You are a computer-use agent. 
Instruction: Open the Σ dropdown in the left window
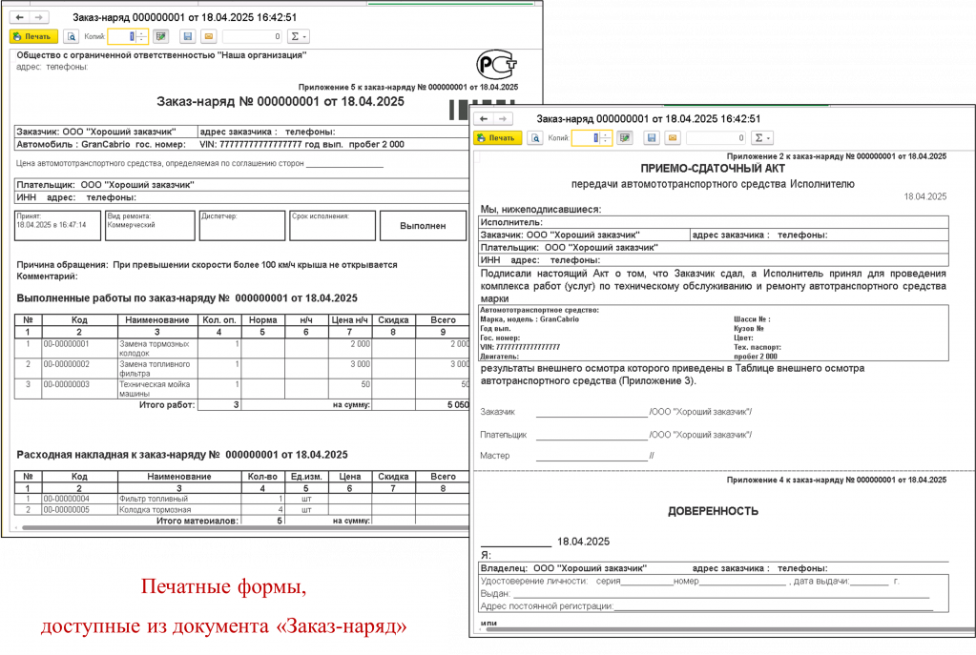coord(299,36)
